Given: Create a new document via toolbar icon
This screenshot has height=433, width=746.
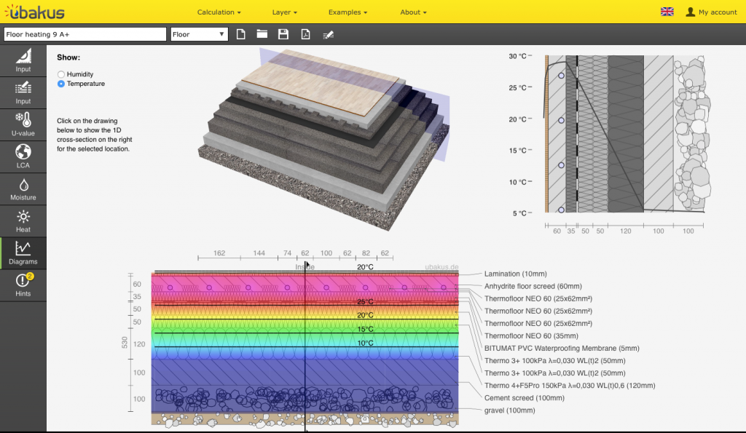Looking at the screenshot, I should (241, 34).
